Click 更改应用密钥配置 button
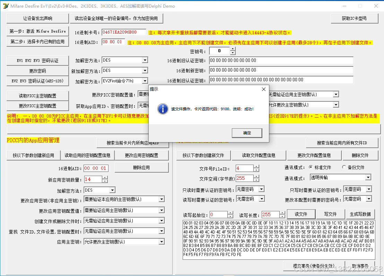 pos(141,156)
